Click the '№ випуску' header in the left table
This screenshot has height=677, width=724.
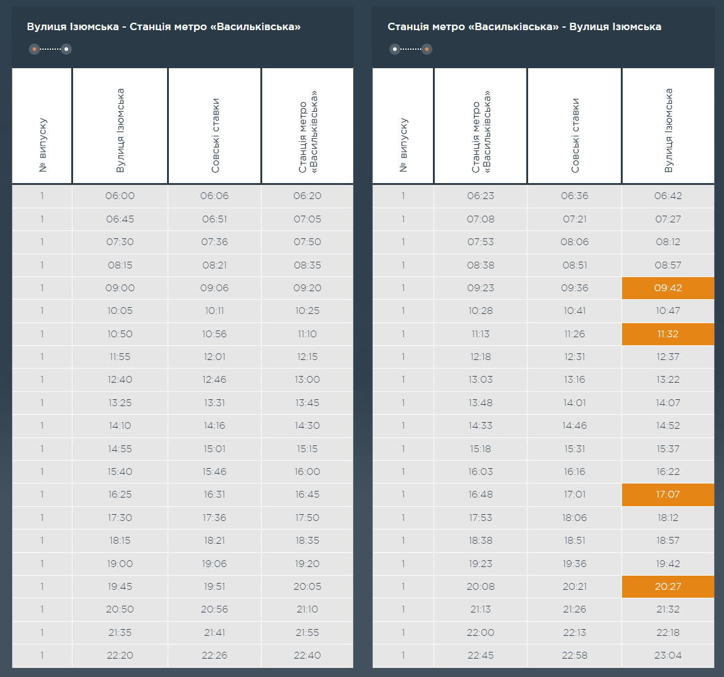point(42,144)
